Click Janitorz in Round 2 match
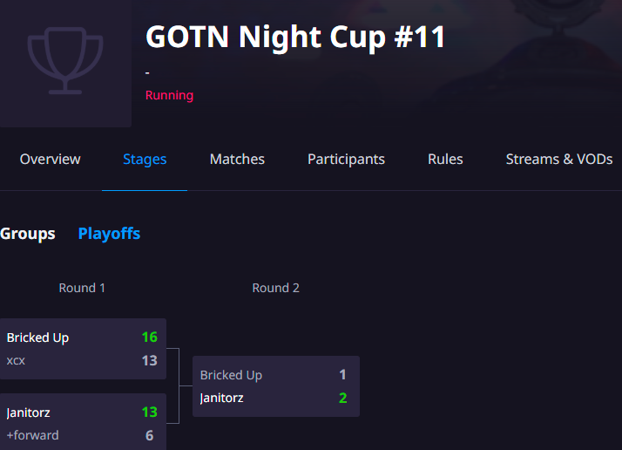The width and height of the screenshot is (622, 450). point(222,398)
